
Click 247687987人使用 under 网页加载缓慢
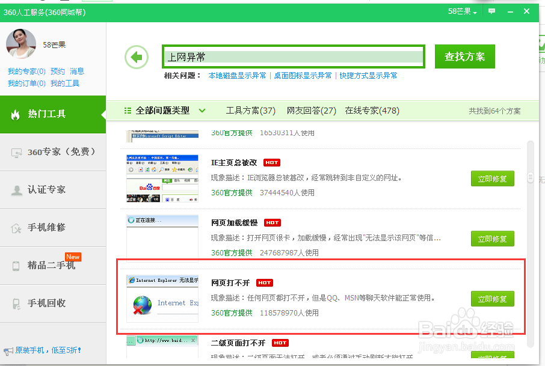point(289,253)
